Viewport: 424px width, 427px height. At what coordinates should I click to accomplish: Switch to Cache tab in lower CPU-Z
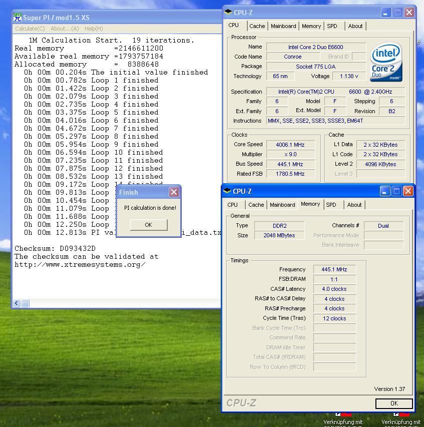256,205
